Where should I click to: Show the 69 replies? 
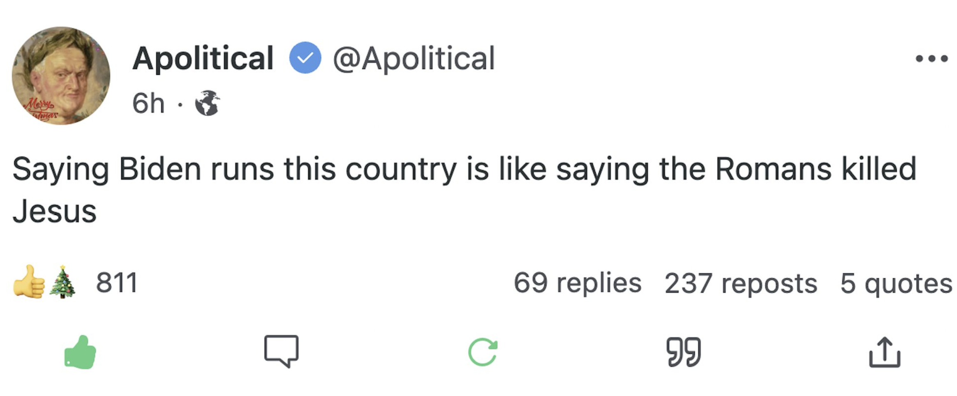[577, 283]
